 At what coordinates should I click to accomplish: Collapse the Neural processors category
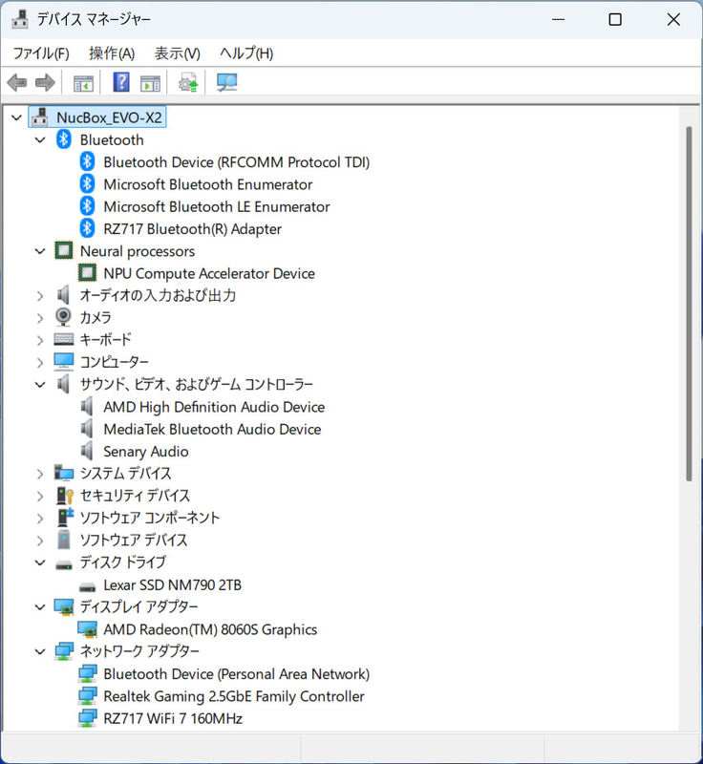pyautogui.click(x=40, y=251)
